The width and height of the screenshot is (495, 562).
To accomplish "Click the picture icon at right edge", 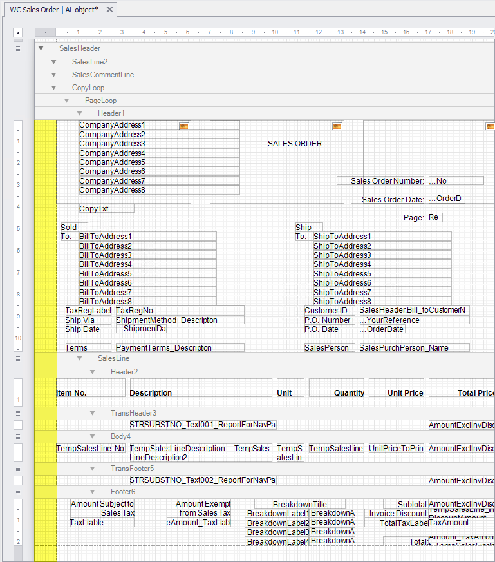I will pos(490,126).
